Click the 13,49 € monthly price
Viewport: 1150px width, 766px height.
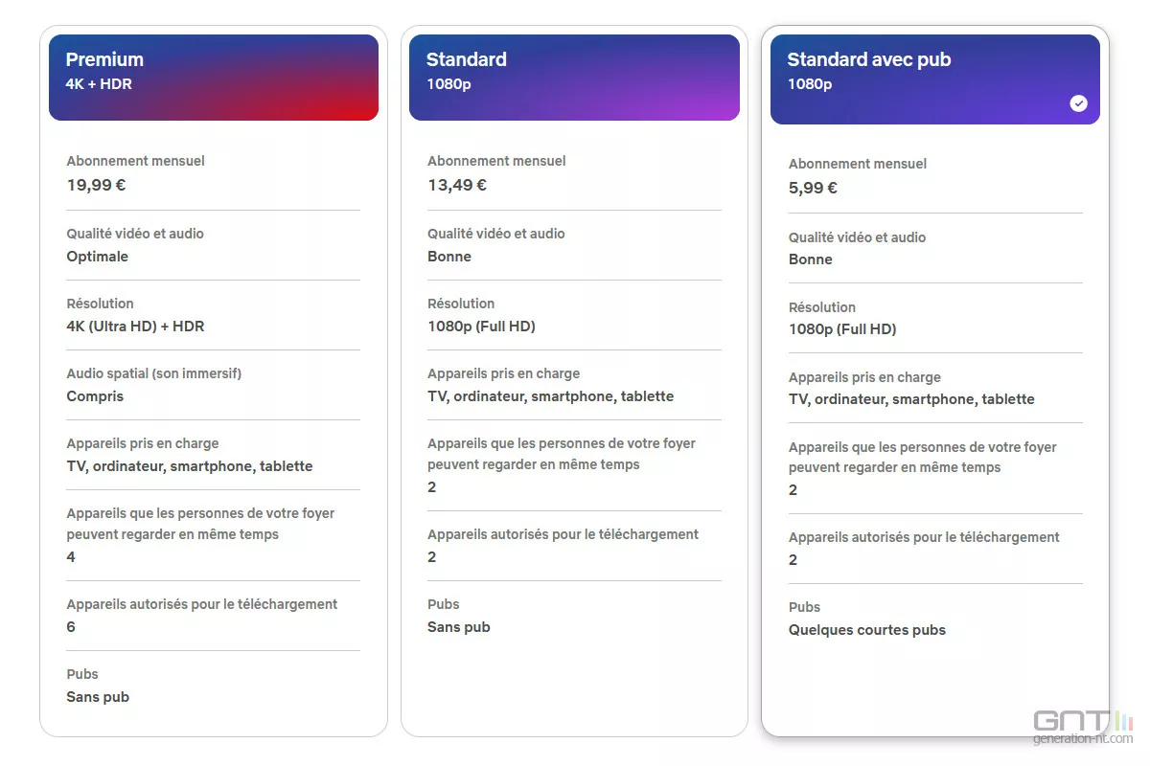[457, 185]
